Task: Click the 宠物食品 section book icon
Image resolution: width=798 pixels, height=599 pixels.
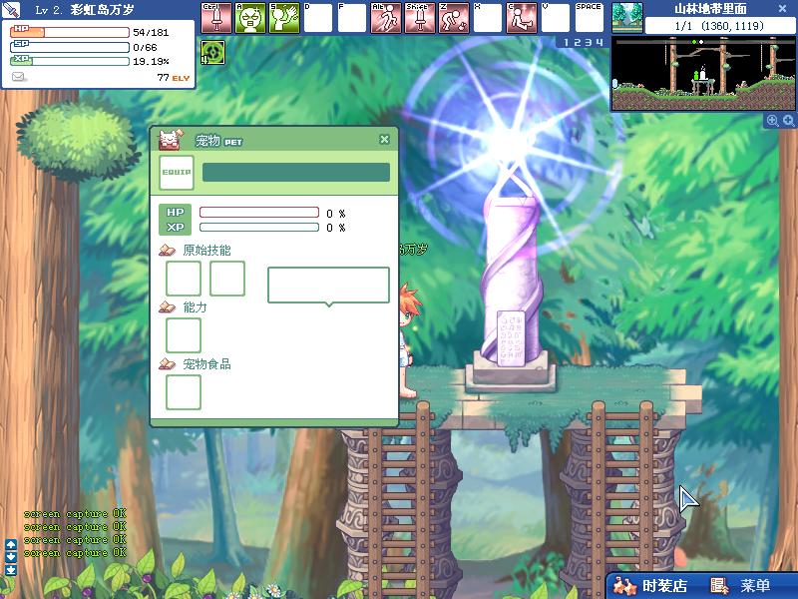Action: tap(168, 364)
